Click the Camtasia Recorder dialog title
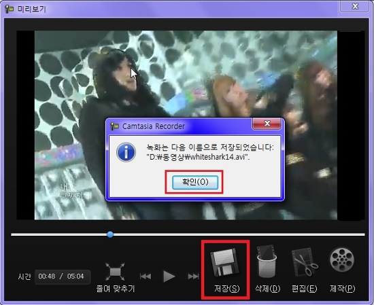Image resolution: width=374 pixels, height=305 pixels. (154, 126)
